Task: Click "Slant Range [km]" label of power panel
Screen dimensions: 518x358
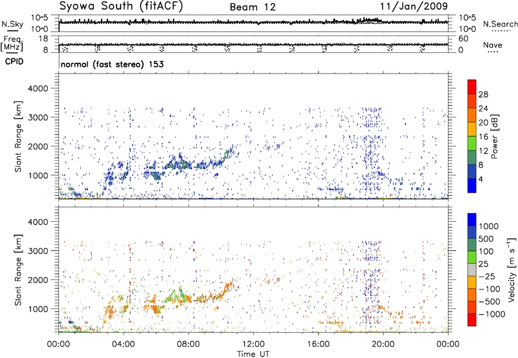Action: 18,136
